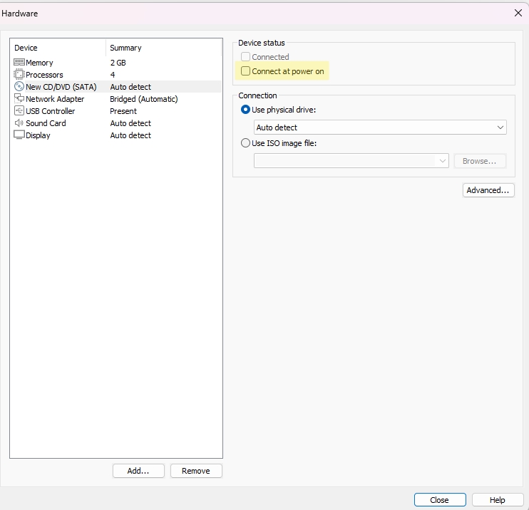Viewport: 529px width, 510px height.
Task: Expand the ISO image file path dropdown
Action: pos(442,161)
